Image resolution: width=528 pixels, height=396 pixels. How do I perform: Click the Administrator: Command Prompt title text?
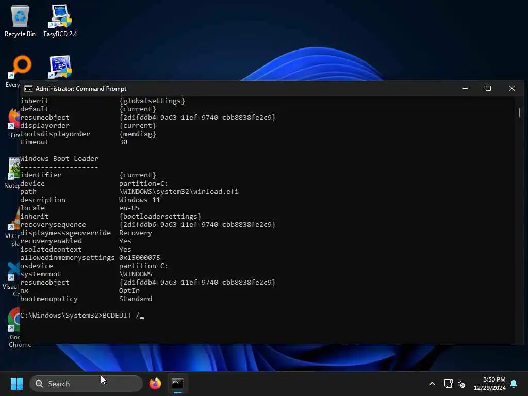[x=81, y=89]
